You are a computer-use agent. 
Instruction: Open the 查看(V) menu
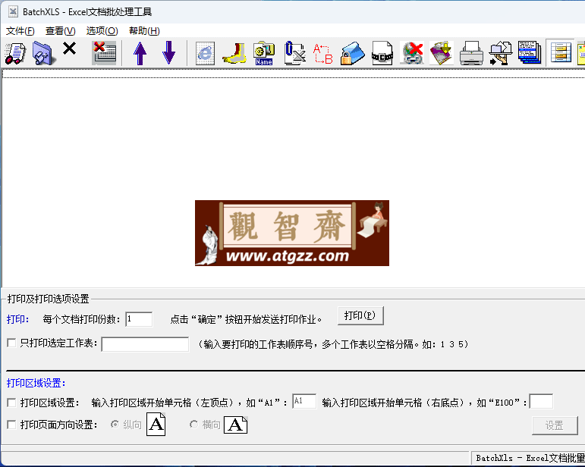click(x=61, y=31)
